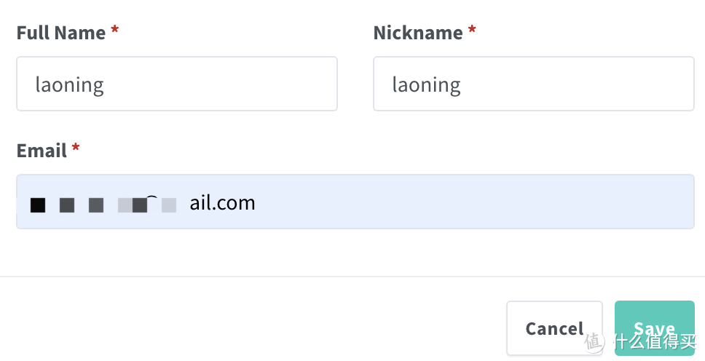Viewport: 705px width, 361px height.
Task: Click the red asterisk beside Full Name
Action: [114, 30]
